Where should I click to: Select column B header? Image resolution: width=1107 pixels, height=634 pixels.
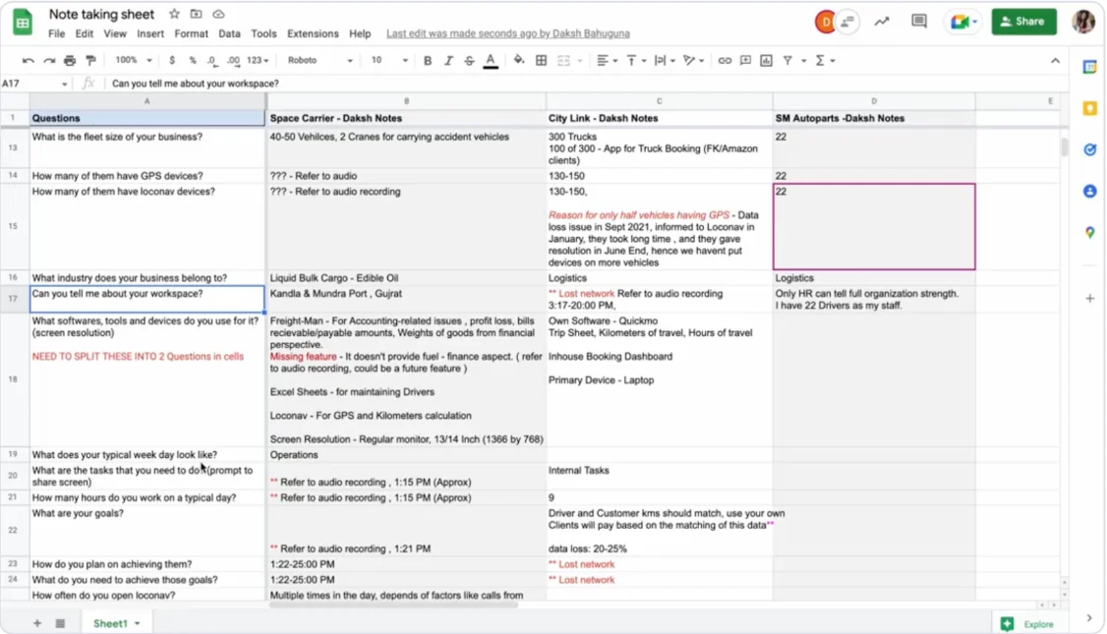point(406,101)
